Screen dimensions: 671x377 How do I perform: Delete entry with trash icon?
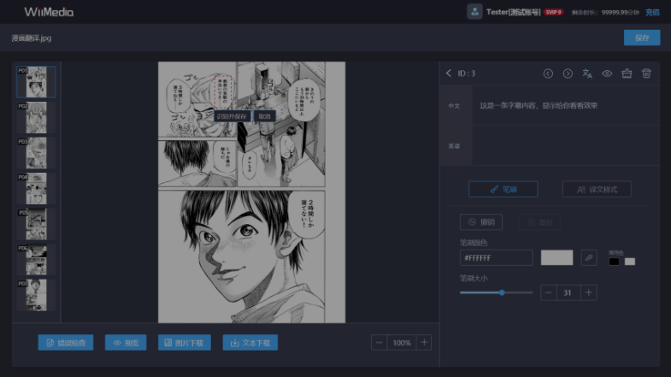[x=646, y=74]
